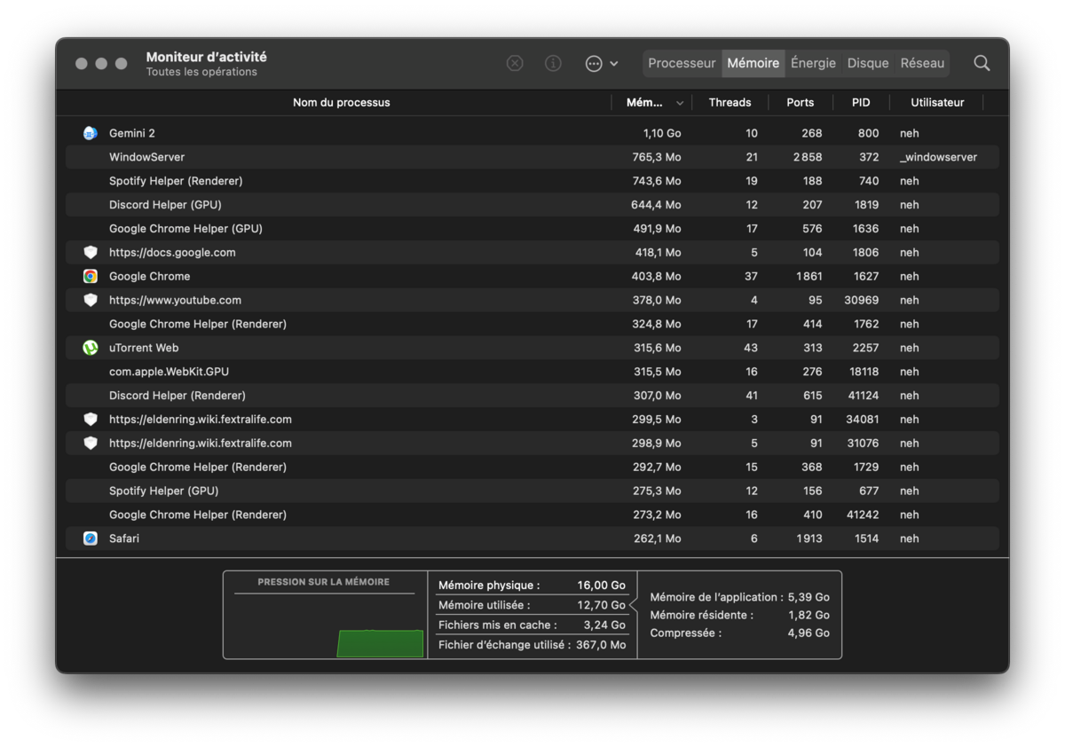Expand the chevron next to the ellipsis
Image resolution: width=1065 pixels, height=747 pixels.
pos(614,64)
